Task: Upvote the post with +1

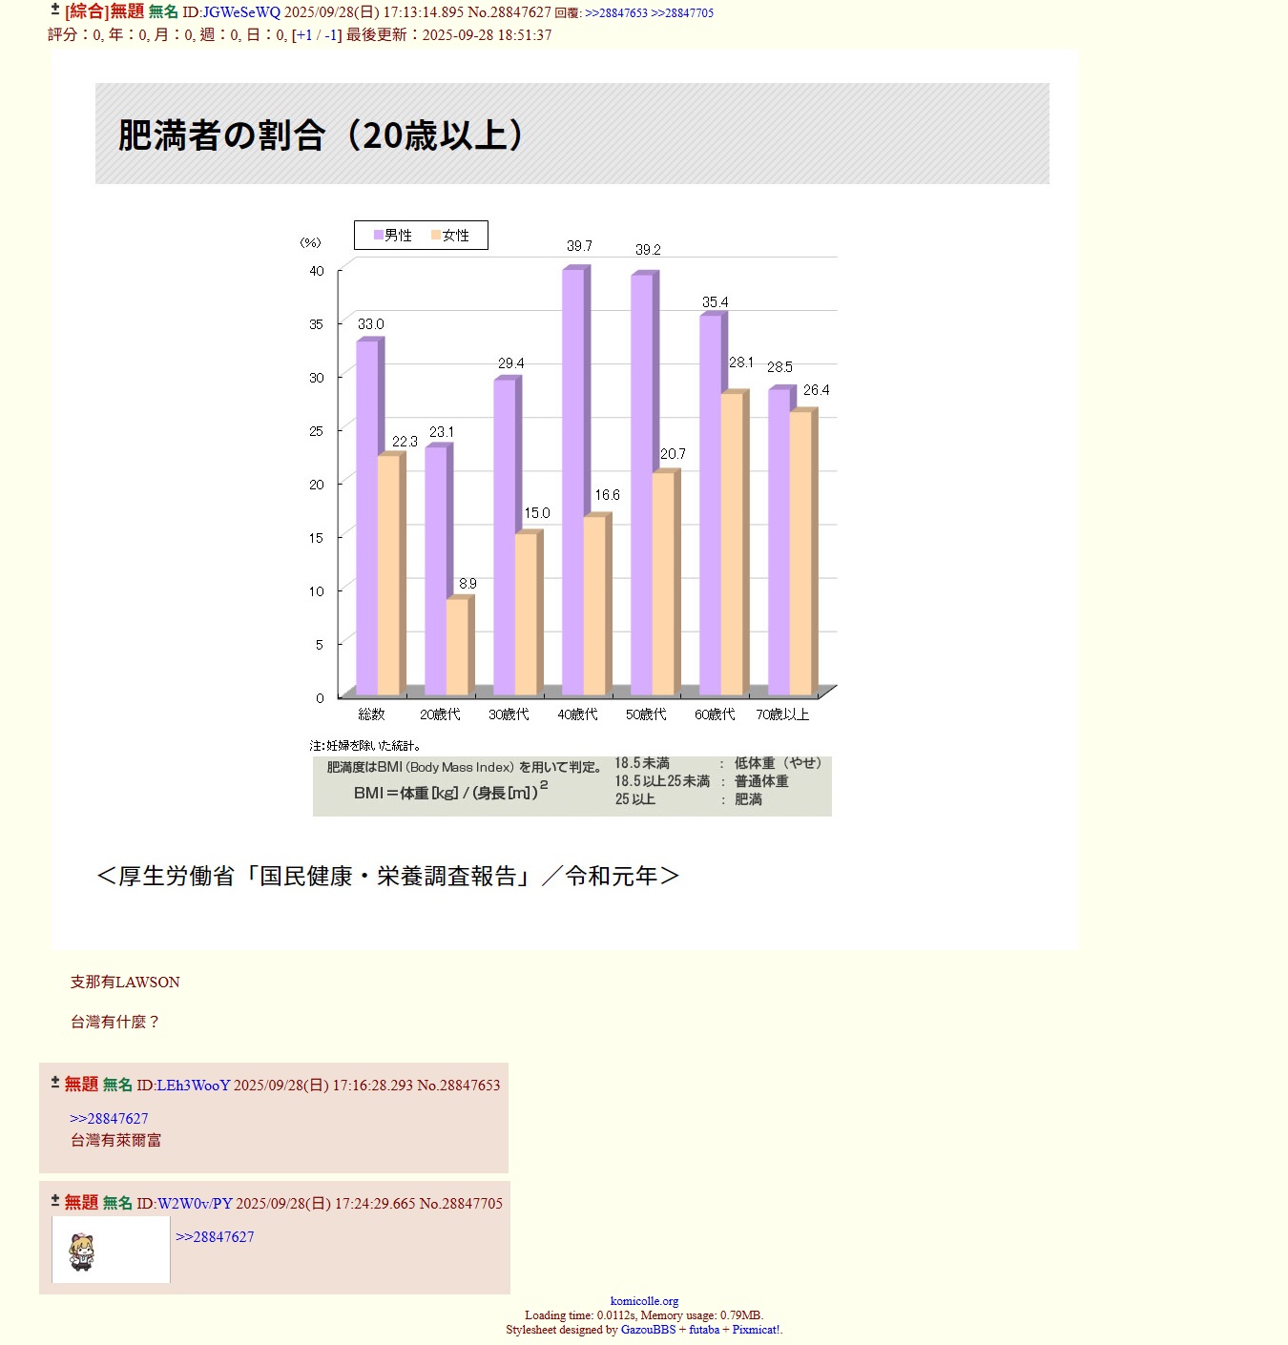Action: (304, 35)
